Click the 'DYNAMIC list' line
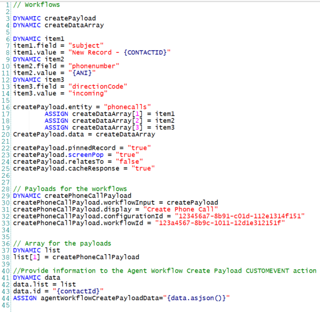The image size is (320, 312). 37,250
